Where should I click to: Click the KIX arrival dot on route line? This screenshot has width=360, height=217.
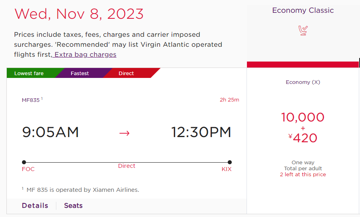[230, 162]
